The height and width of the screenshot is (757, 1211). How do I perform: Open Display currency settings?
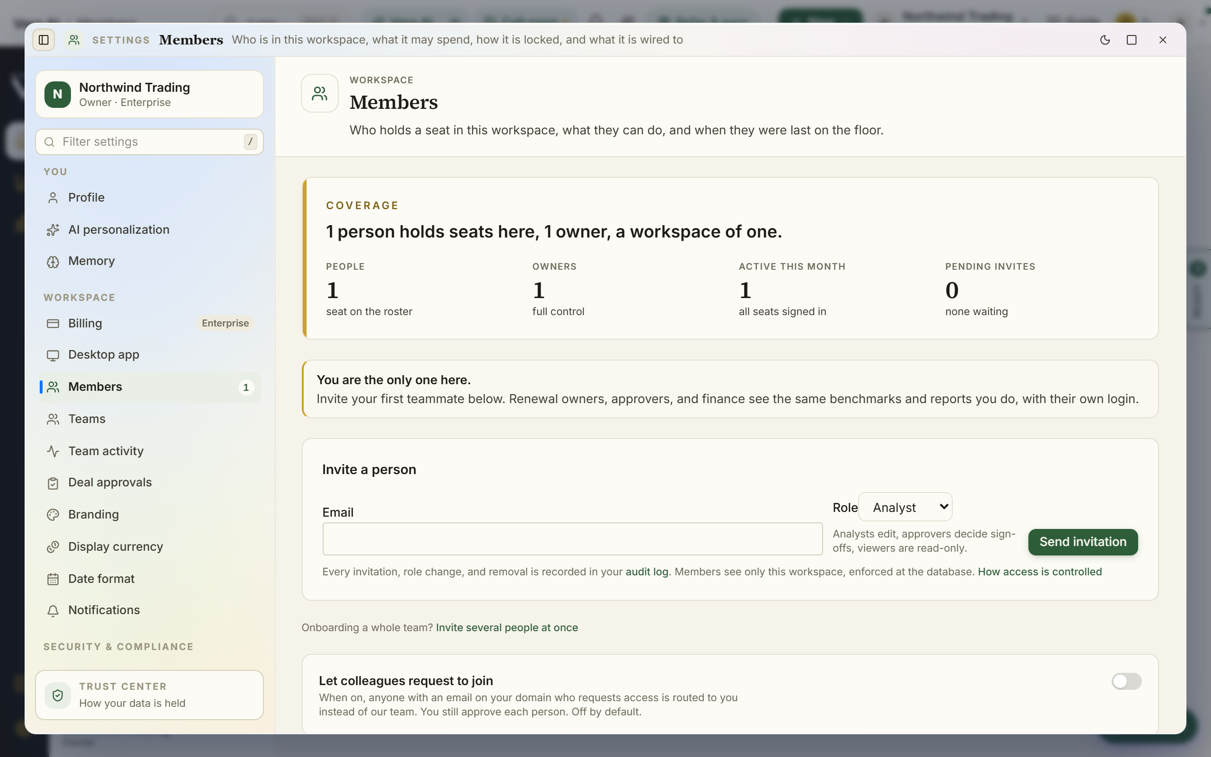pyautogui.click(x=150, y=547)
